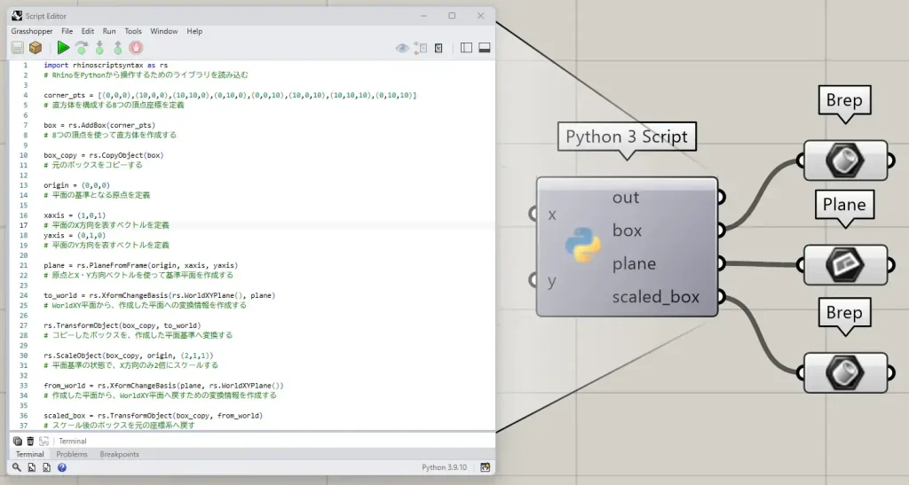The height and width of the screenshot is (485, 909).
Task: Click the red Stop script icon
Action: click(136, 48)
